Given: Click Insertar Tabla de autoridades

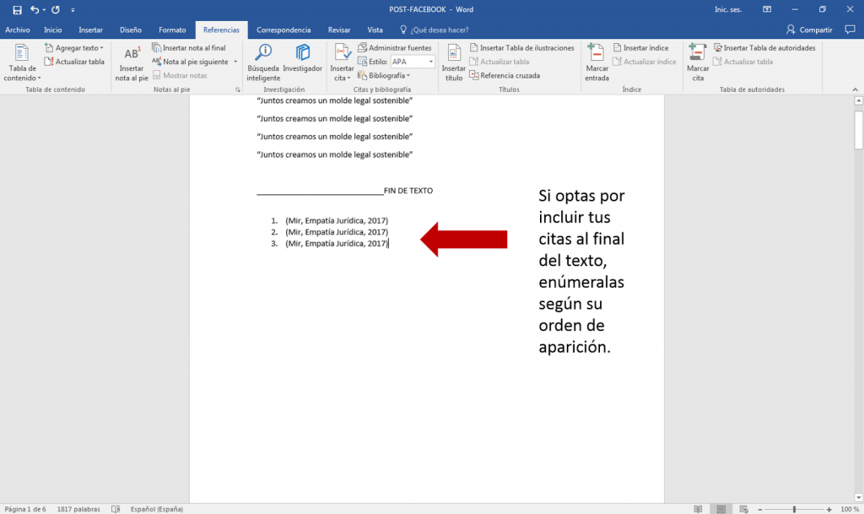Looking at the screenshot, I should point(764,48).
